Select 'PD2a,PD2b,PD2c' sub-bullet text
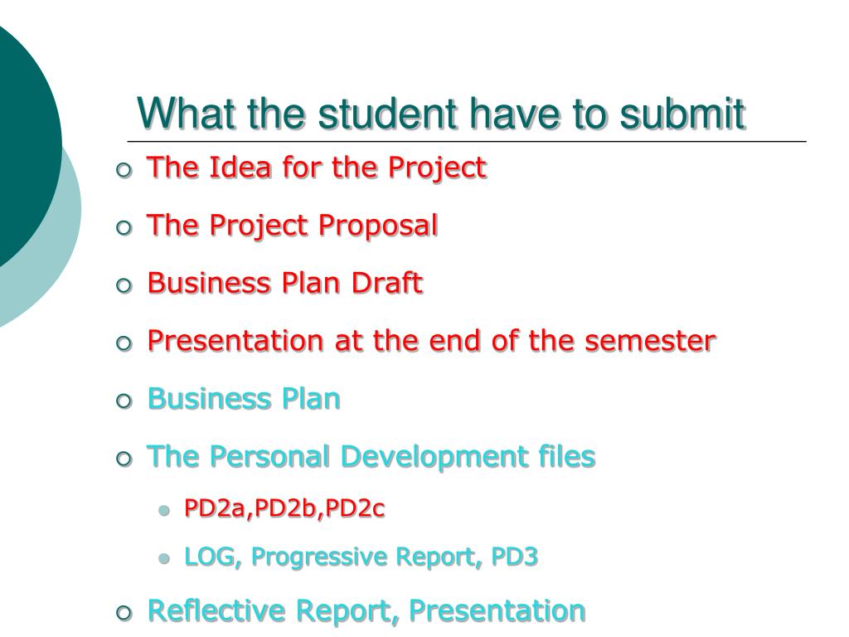849x637 pixels. pyautogui.click(x=284, y=508)
